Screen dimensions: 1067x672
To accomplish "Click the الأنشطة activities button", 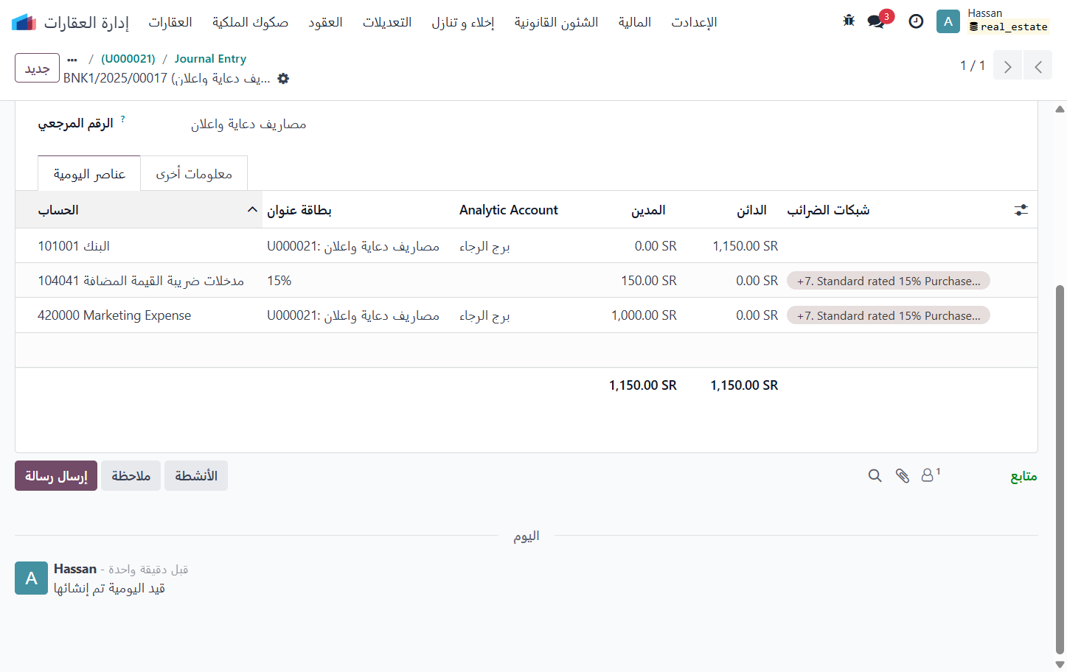I will 196,476.
